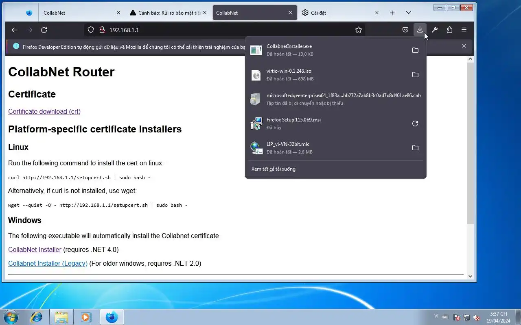Viewport: 521px width, 325px height.
Task: Open a new tab with plus
Action: coord(392,13)
